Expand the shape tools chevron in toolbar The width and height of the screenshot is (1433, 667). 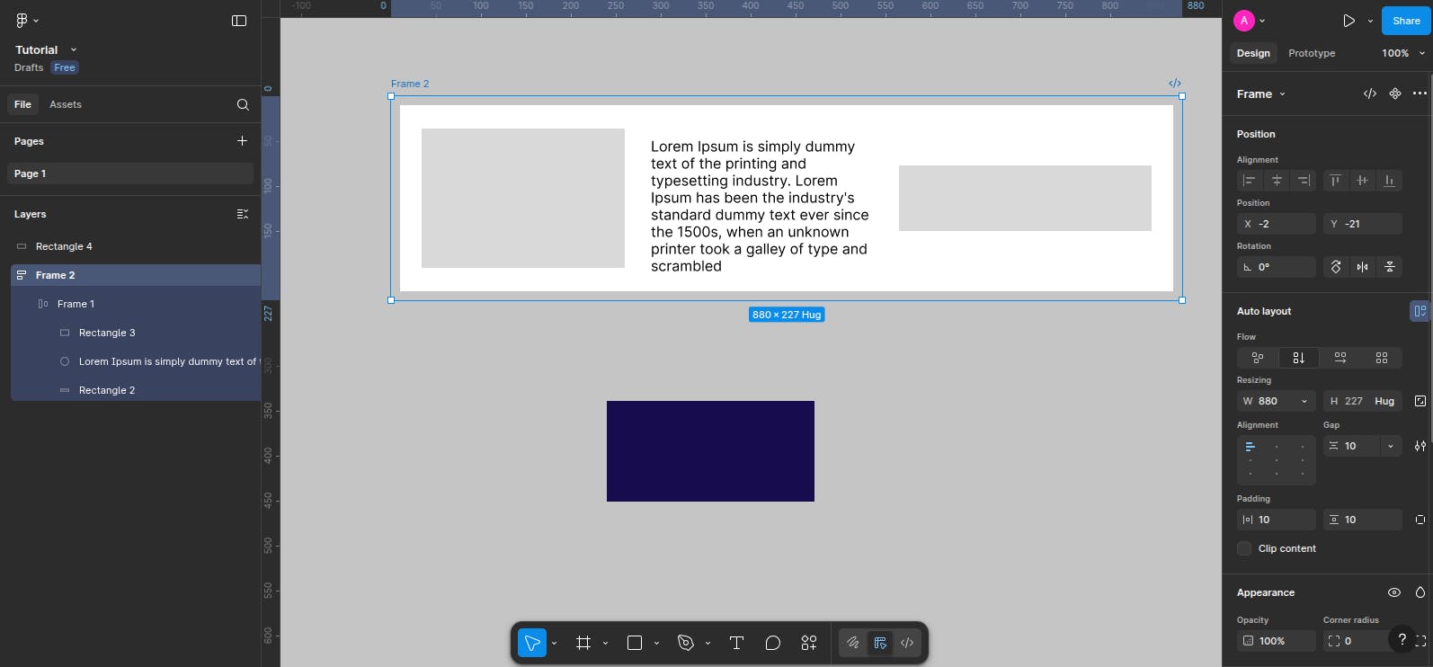pyautogui.click(x=656, y=643)
